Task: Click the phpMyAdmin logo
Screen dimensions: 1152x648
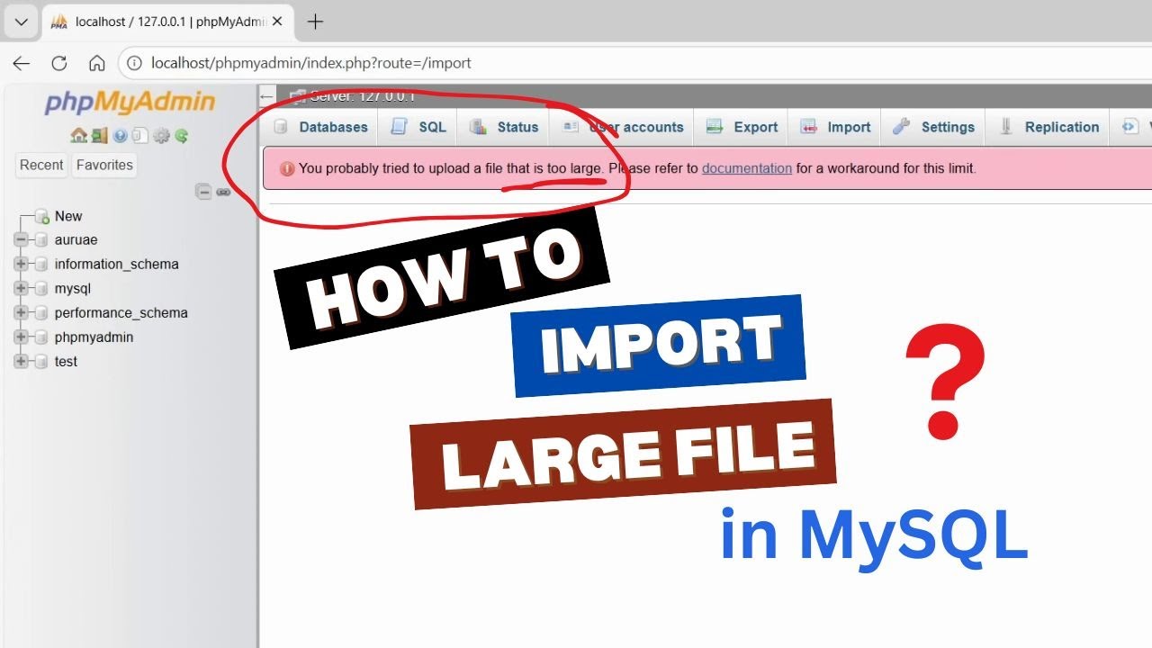Action: [130, 103]
